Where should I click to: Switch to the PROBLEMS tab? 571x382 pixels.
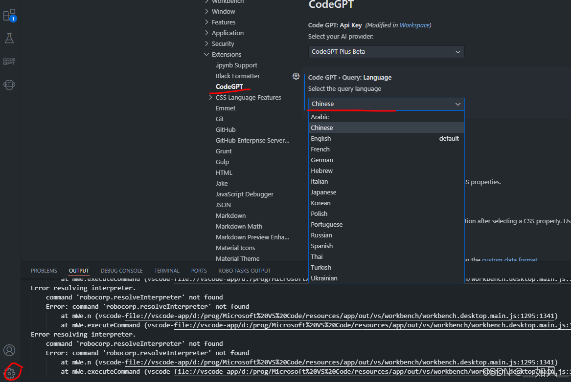click(x=44, y=271)
